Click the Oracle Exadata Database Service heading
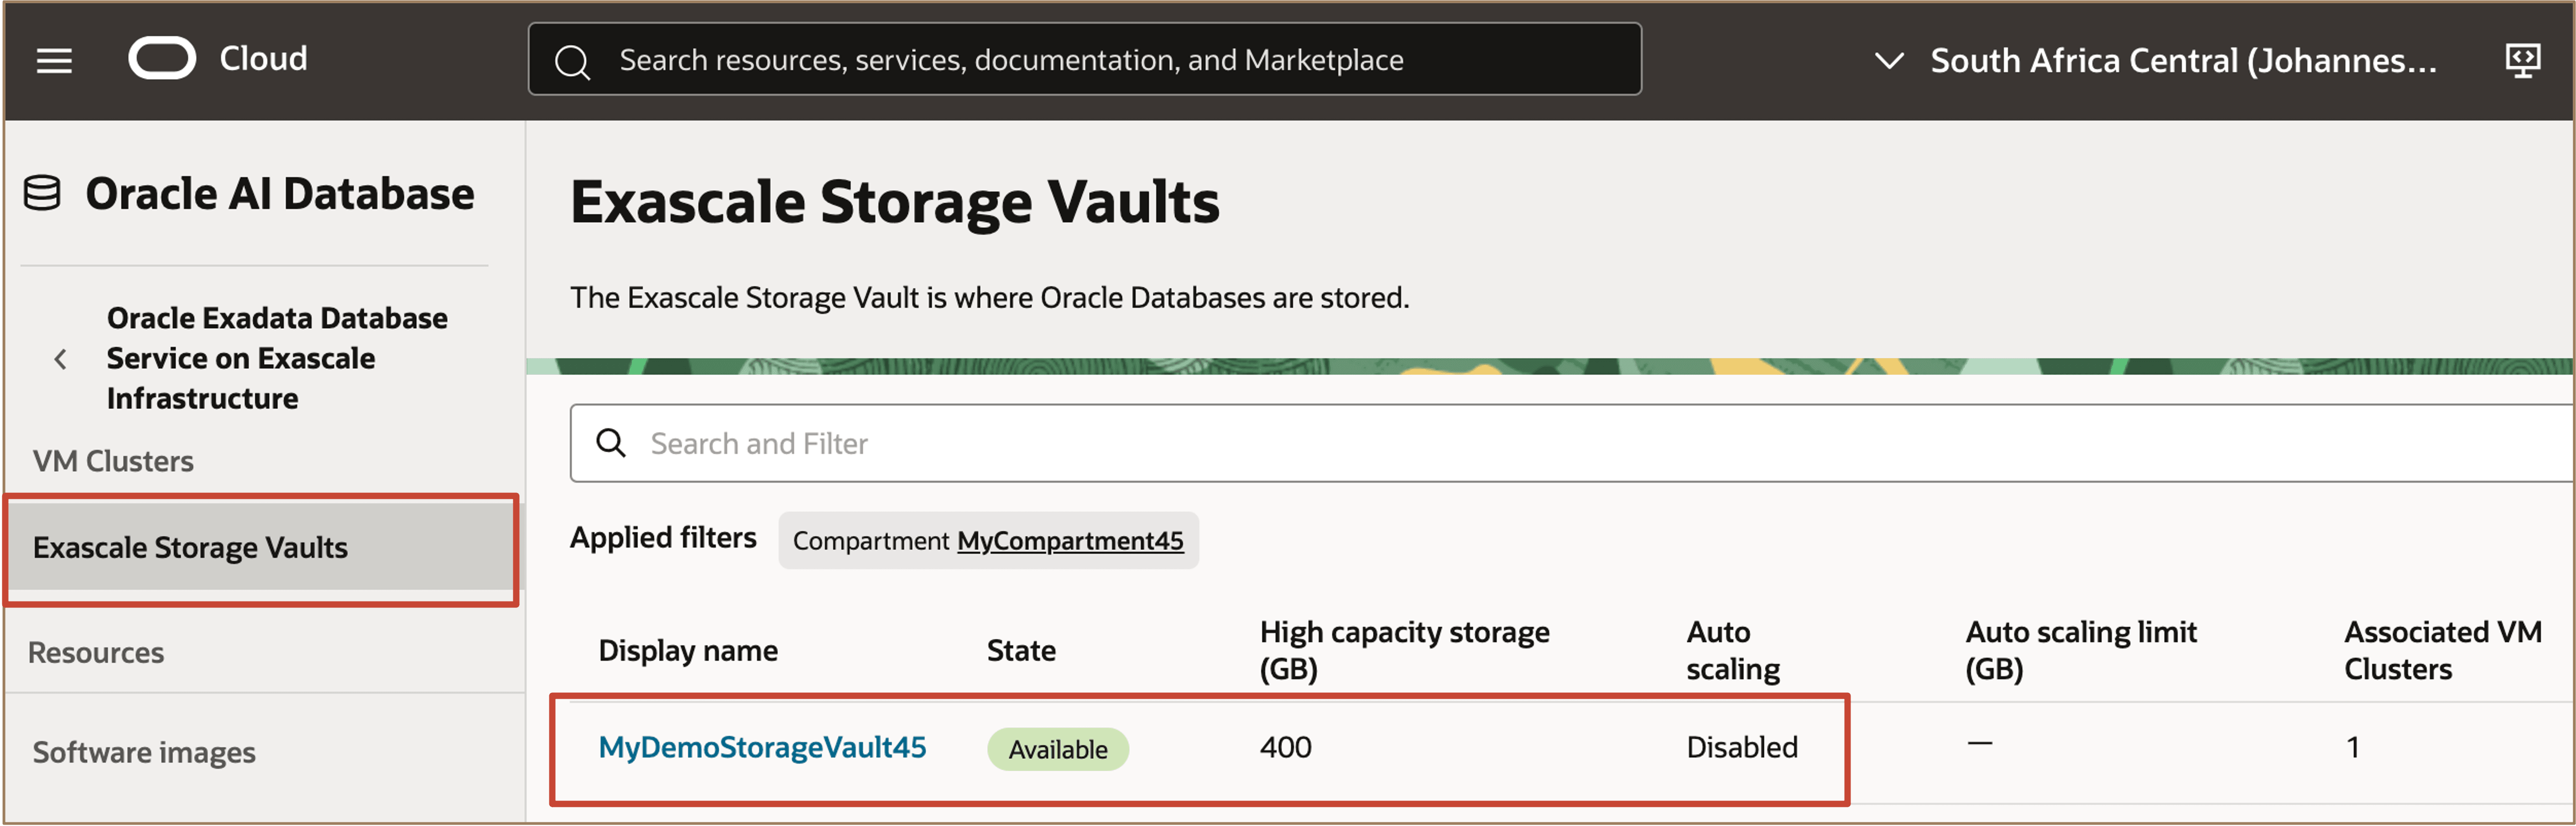This screenshot has height=826, width=2576. 277,358
